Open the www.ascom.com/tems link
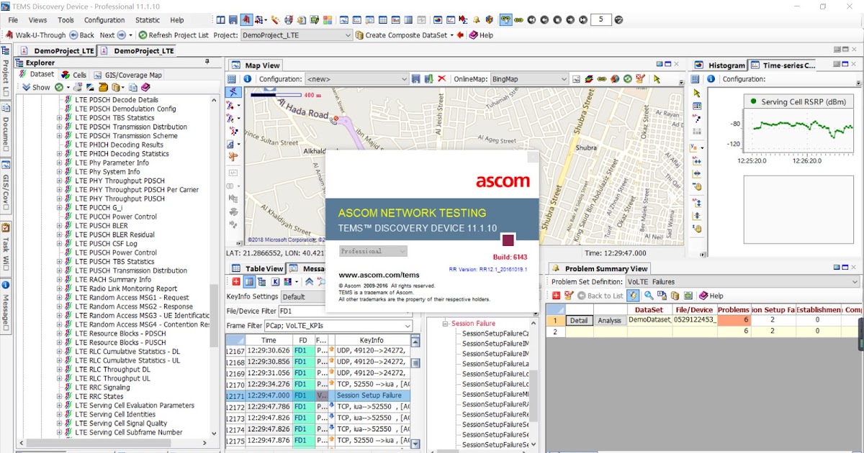This screenshot has width=864, height=453. point(379,275)
